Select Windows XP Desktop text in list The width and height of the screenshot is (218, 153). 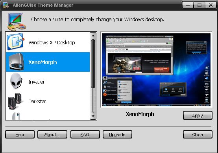click(x=52, y=42)
